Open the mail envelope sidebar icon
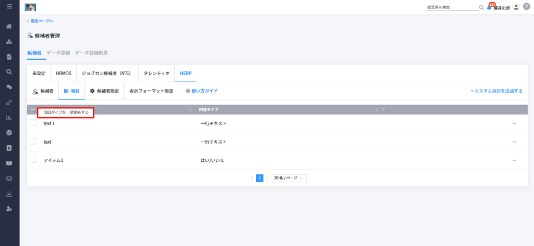This screenshot has width=534, height=246. (9, 179)
